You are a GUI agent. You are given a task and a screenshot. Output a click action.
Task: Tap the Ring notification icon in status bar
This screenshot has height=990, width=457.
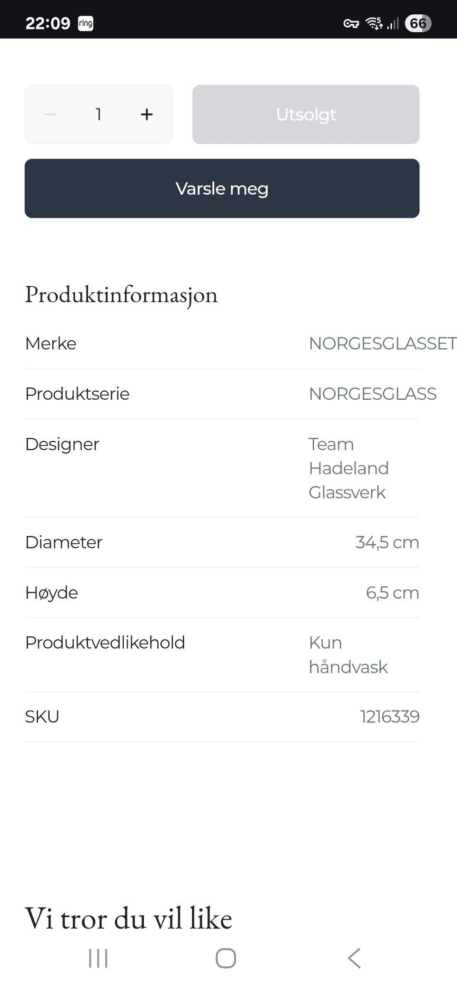click(x=86, y=23)
